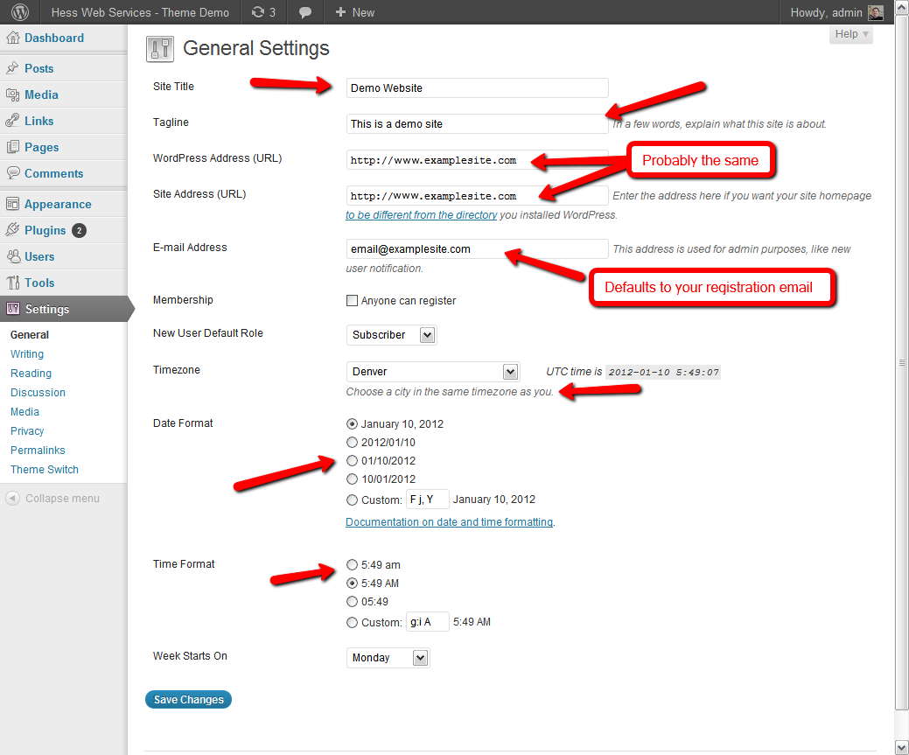
Task: Click the admin avatar thumbnail
Action: point(876,12)
